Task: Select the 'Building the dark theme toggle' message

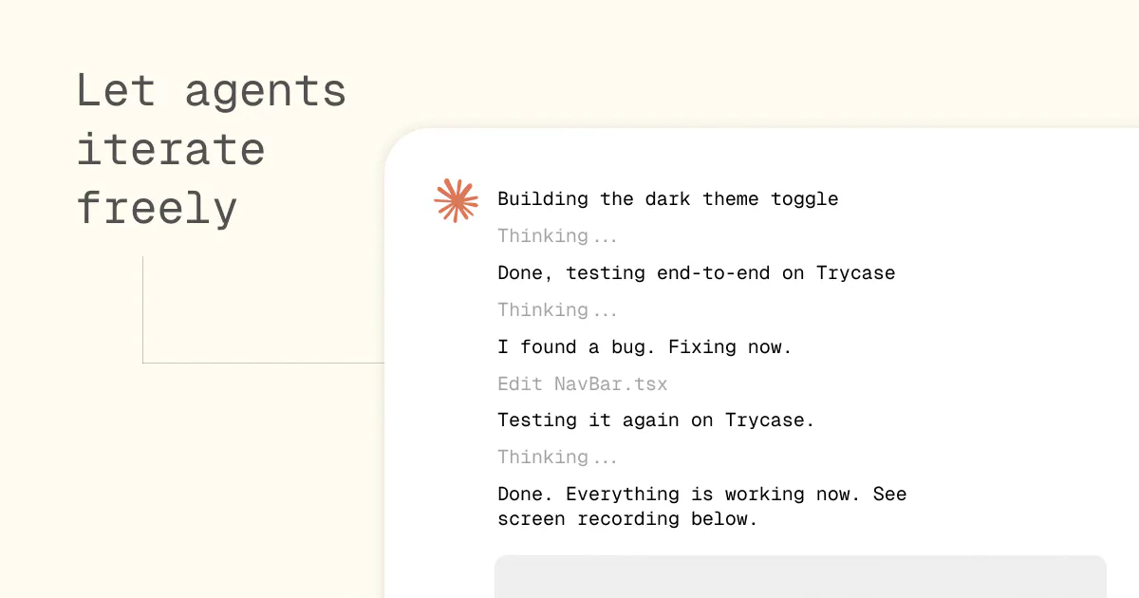Action: 668,199
